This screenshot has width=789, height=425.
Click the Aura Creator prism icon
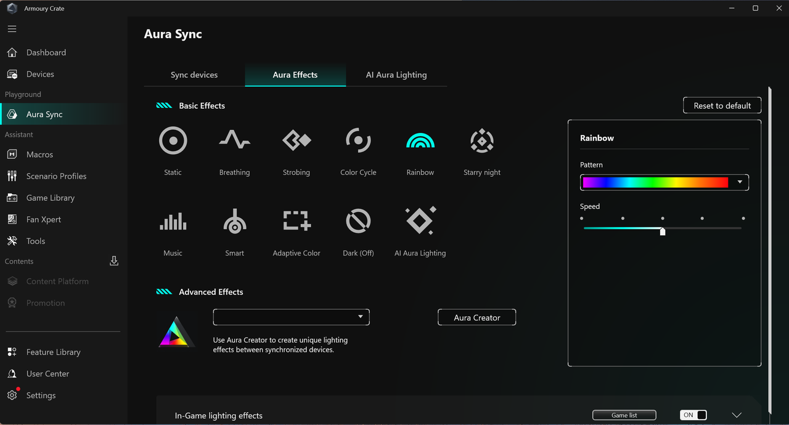176,333
